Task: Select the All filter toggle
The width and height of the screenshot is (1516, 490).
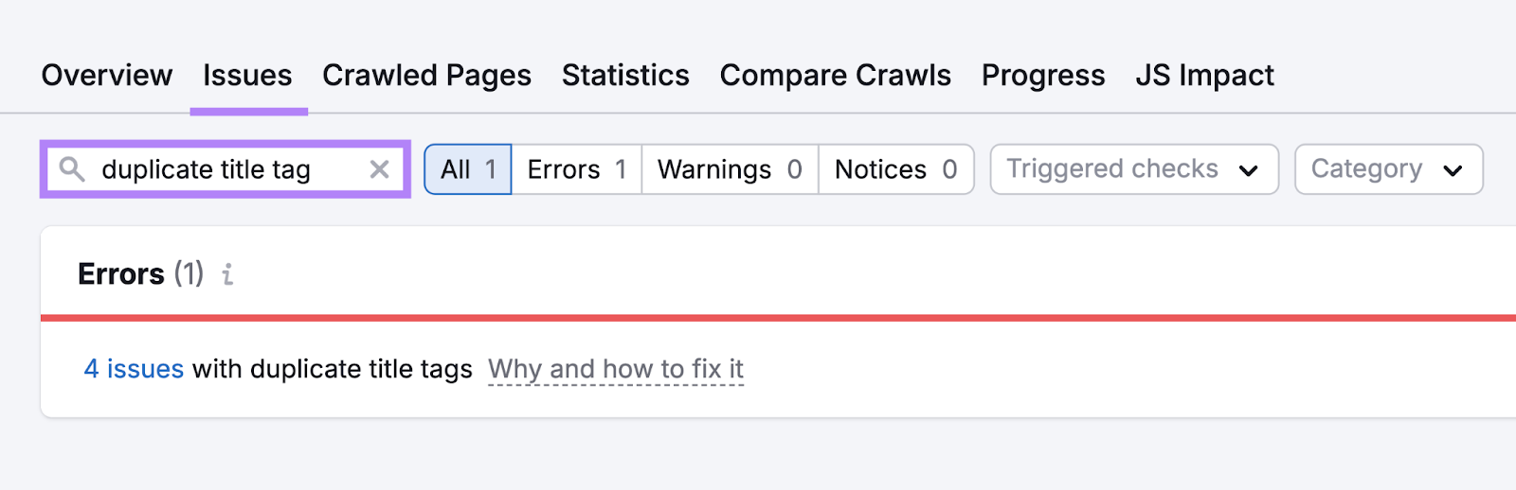Action: [x=468, y=169]
